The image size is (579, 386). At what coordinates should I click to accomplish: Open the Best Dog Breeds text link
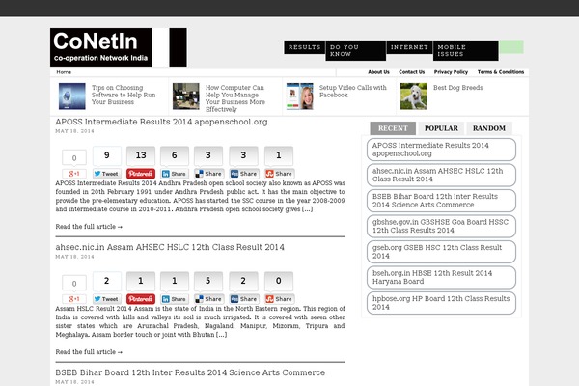click(x=457, y=88)
